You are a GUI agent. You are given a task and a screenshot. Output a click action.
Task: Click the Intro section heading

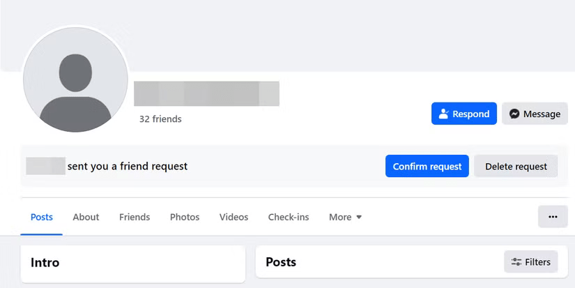(x=45, y=263)
